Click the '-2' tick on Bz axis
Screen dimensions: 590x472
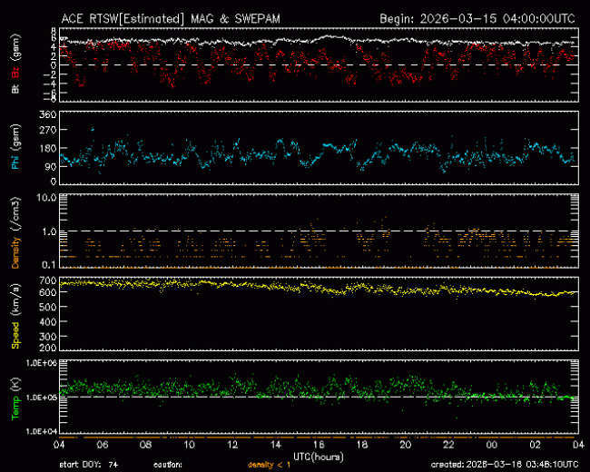click(51, 74)
